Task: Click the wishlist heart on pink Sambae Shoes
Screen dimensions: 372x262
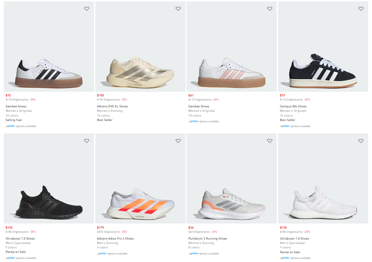Action: pyautogui.click(x=270, y=9)
